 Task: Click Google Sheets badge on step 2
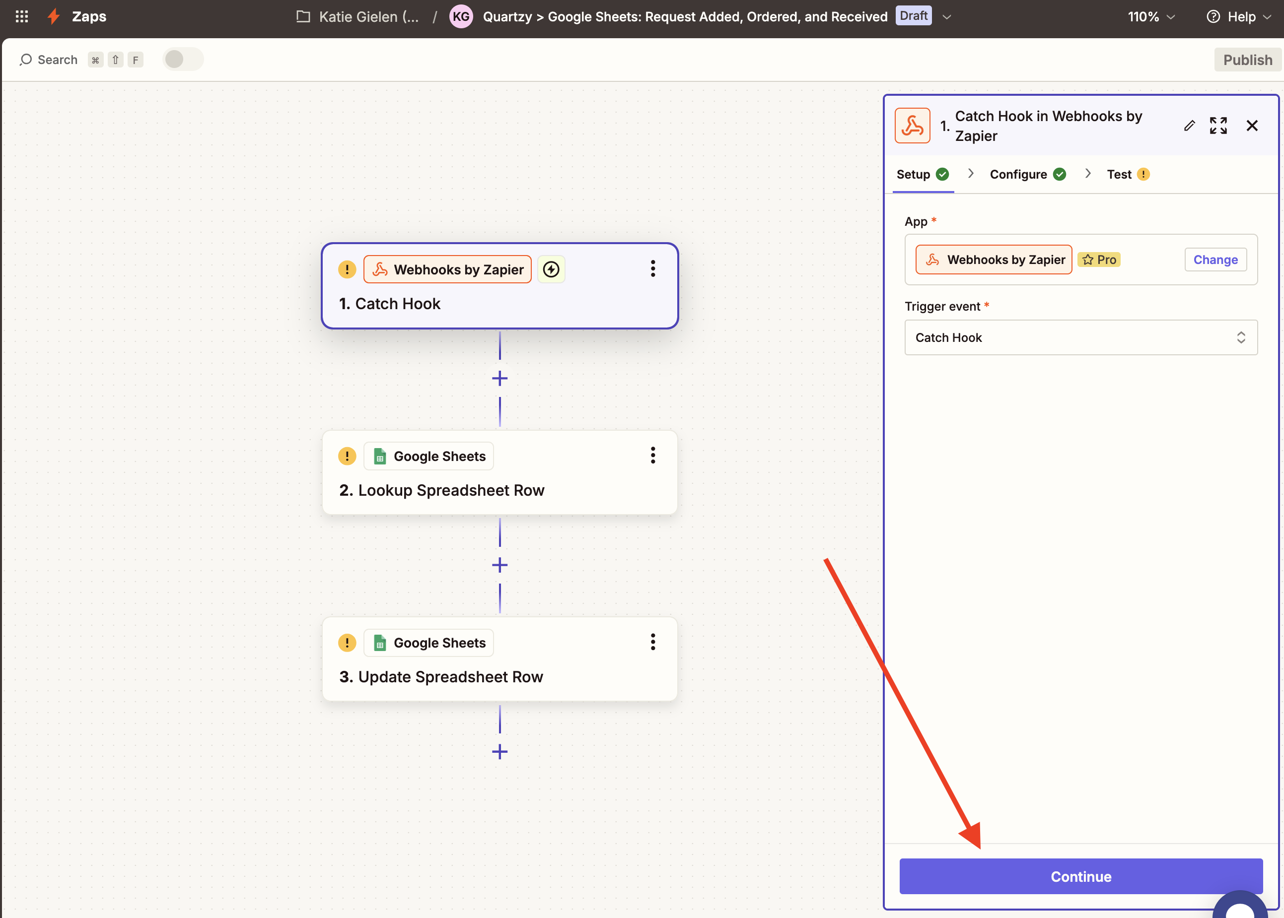(x=429, y=456)
